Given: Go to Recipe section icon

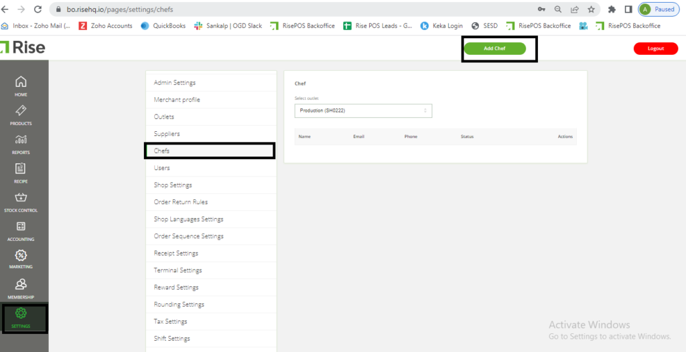Looking at the screenshot, I should tap(21, 169).
